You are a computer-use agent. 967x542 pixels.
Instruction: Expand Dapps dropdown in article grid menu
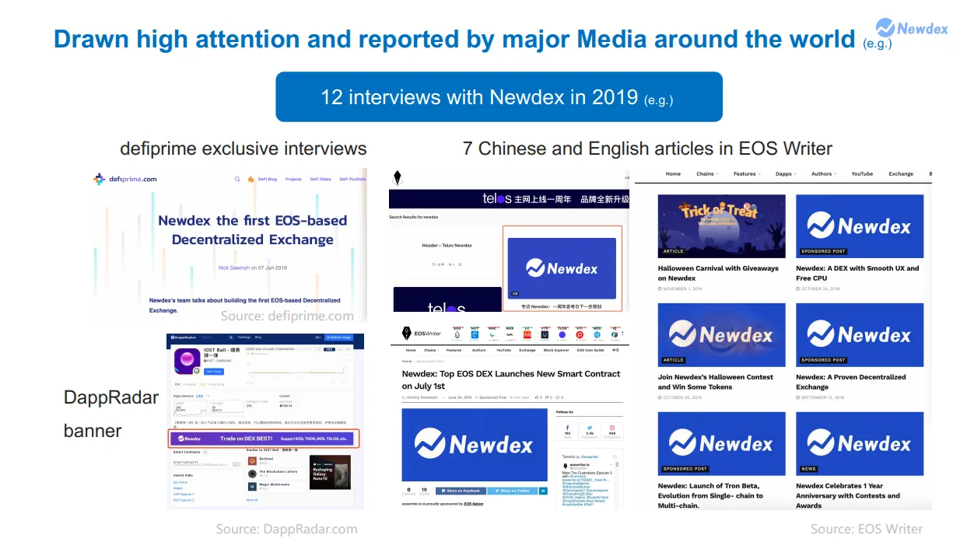pos(785,174)
